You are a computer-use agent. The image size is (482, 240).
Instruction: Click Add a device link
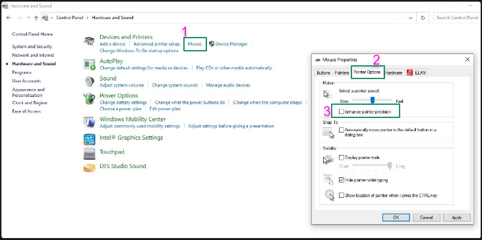point(113,44)
